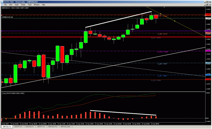212x129 pixels.
Task: Click the purple price tag on price axis
Action: click(208, 31)
